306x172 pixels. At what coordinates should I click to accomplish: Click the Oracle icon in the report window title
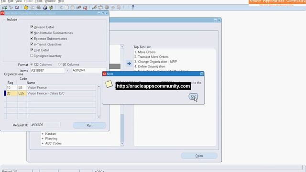pos(2,13)
